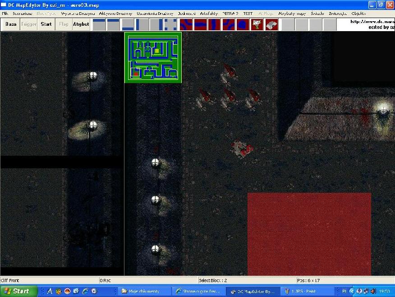
Task: Open the Artefakty menu
Action: pos(209,14)
